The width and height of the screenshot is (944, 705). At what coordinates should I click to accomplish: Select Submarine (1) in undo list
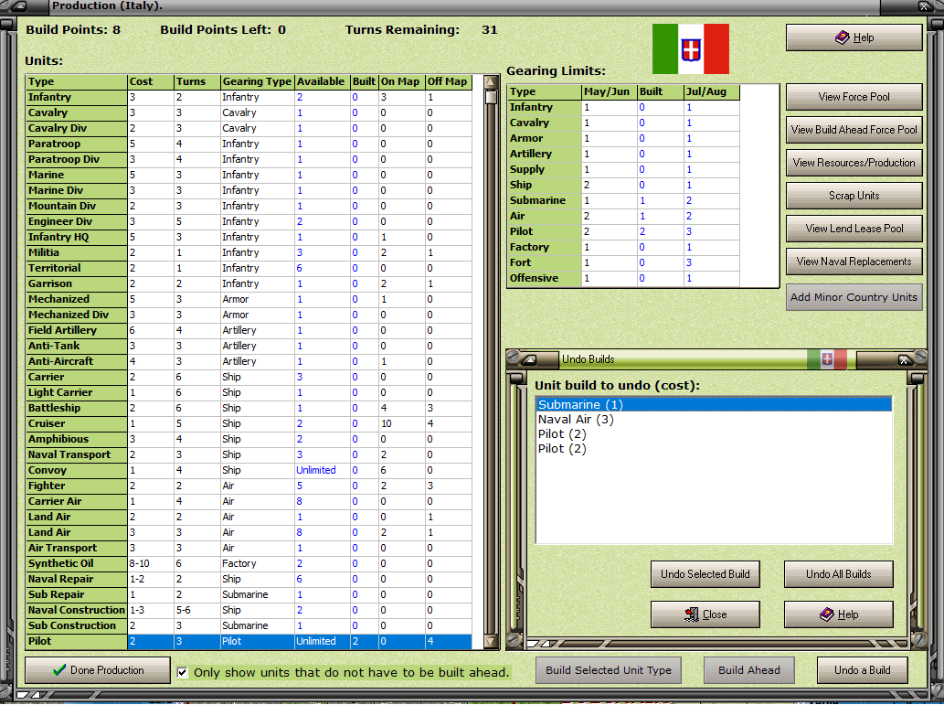point(714,405)
